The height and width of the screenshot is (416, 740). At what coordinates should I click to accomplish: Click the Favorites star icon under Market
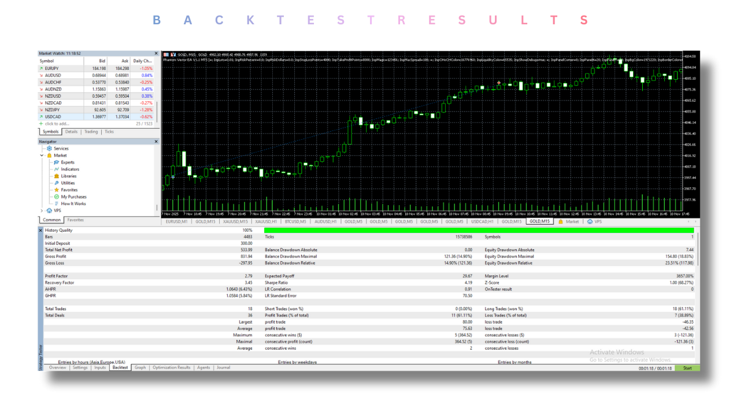tap(56, 190)
